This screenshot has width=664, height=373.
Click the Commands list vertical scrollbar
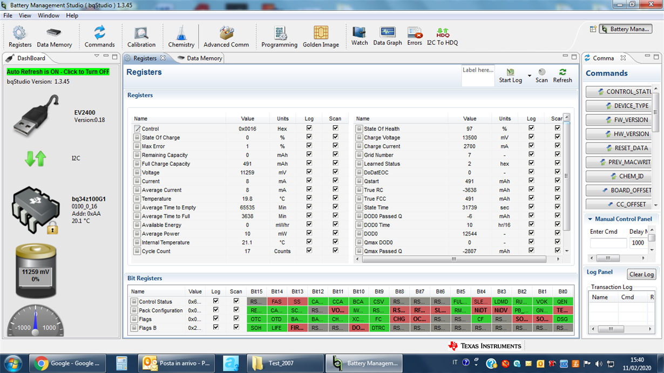(x=656, y=147)
